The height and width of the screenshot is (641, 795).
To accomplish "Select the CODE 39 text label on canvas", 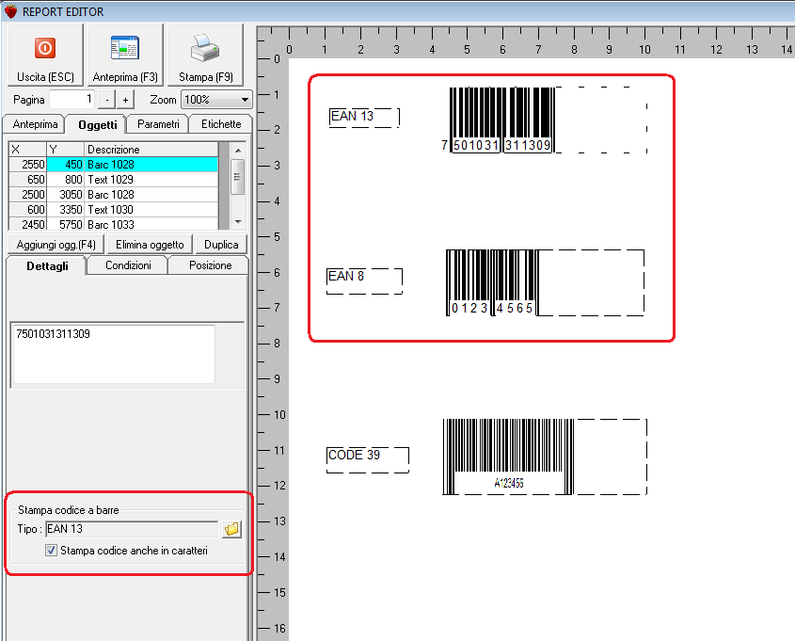I will [x=368, y=460].
